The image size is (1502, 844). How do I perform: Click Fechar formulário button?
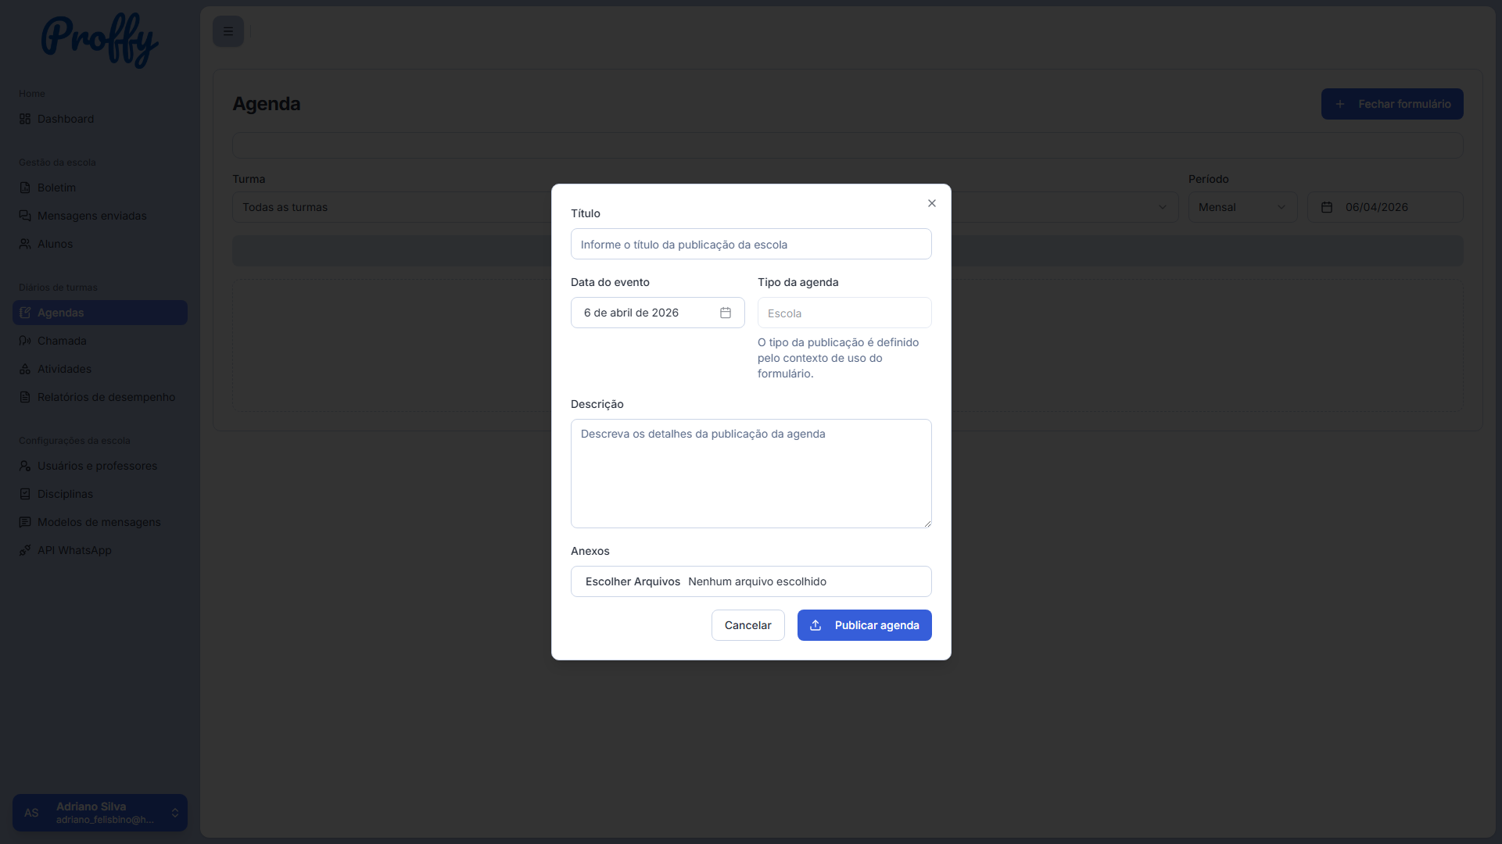pyautogui.click(x=1392, y=104)
